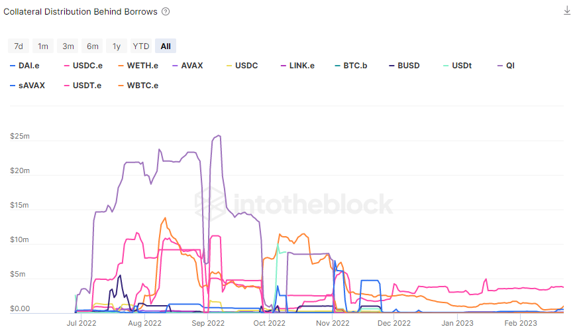Viewport: 575px width, 333px height.
Task: Click the download chart icon
Action: pyautogui.click(x=566, y=11)
